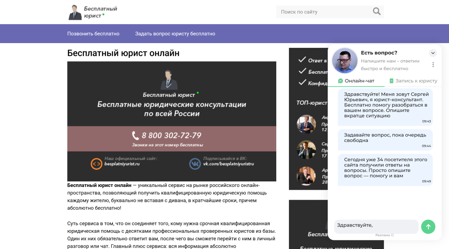Click Звонки на этот номер бесплатны text
The image size is (449, 249).
point(168,145)
